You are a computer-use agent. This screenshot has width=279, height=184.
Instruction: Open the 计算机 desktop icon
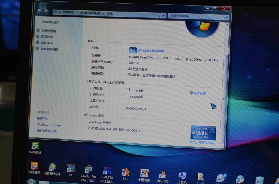click(x=182, y=178)
